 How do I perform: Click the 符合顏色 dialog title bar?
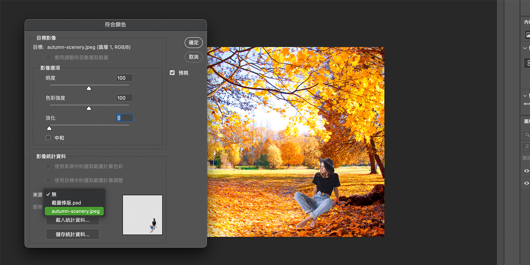point(116,25)
